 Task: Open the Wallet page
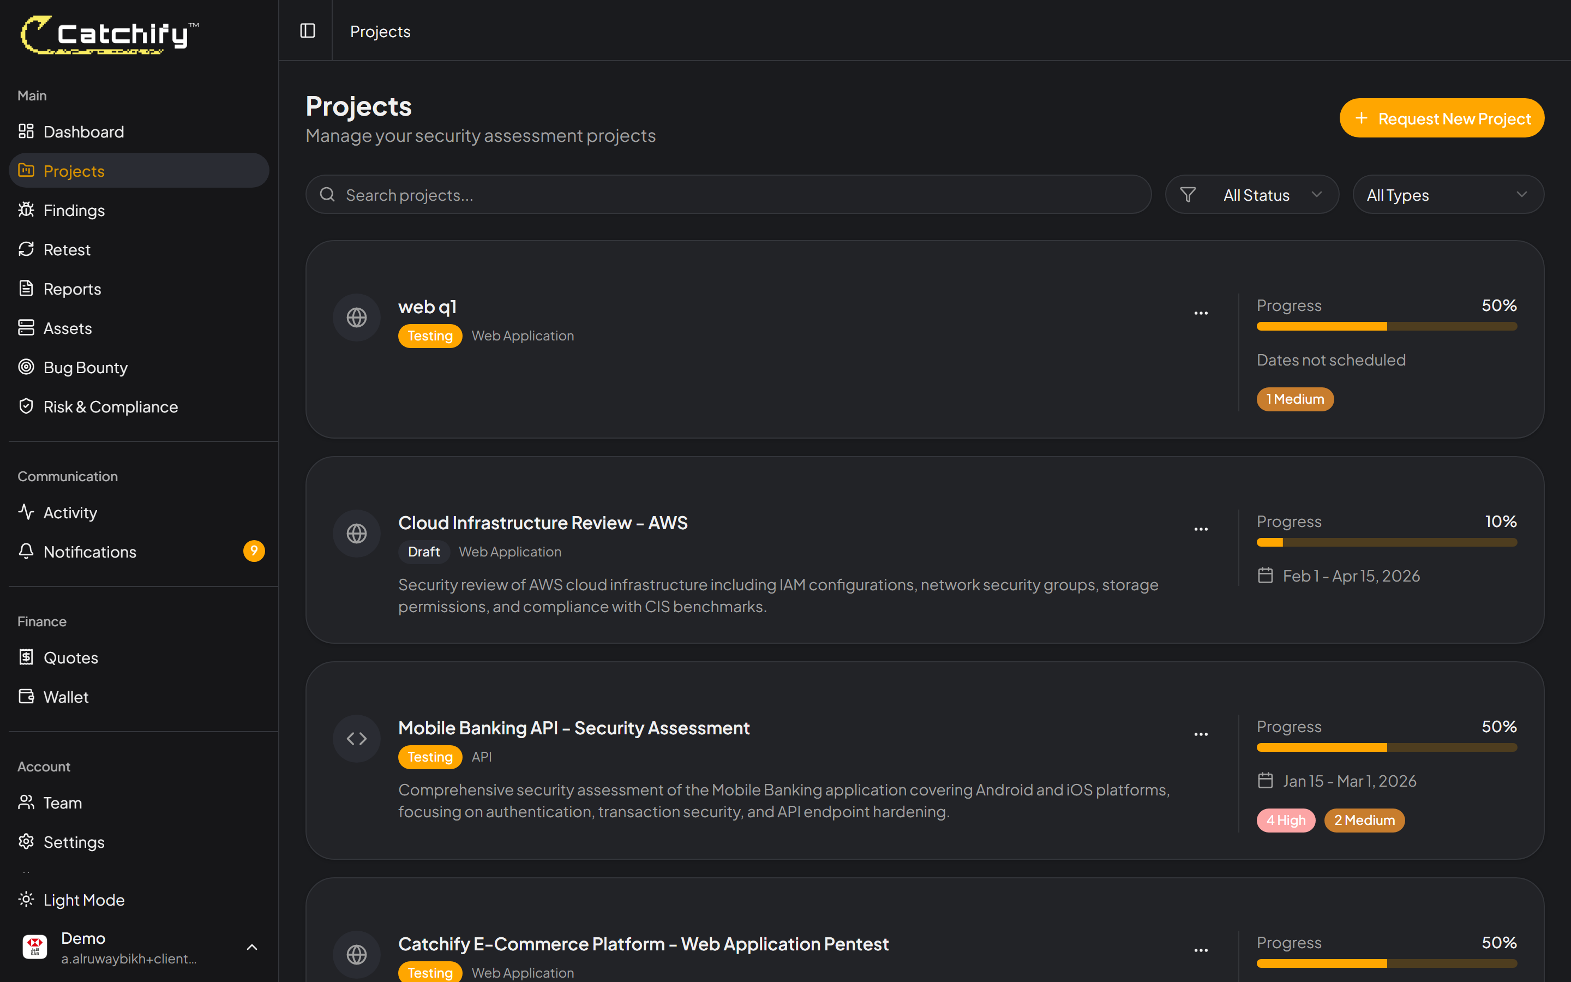65,696
